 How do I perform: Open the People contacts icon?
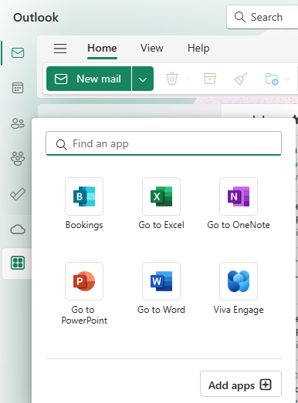point(18,123)
